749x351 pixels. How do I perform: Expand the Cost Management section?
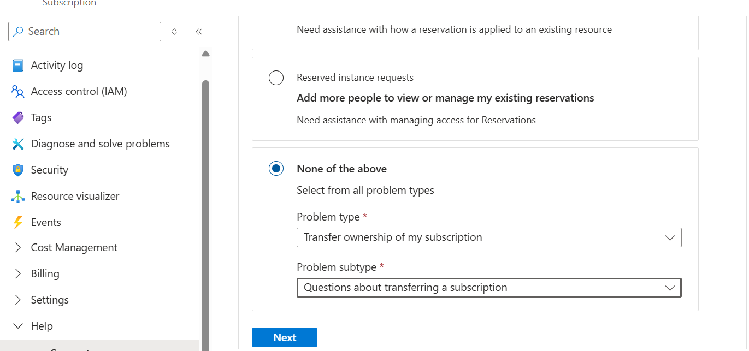[x=74, y=247]
